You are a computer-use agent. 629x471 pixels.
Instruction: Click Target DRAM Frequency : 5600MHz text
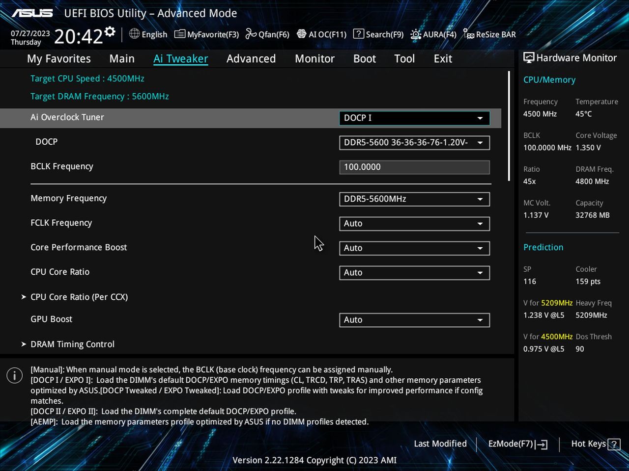100,96
